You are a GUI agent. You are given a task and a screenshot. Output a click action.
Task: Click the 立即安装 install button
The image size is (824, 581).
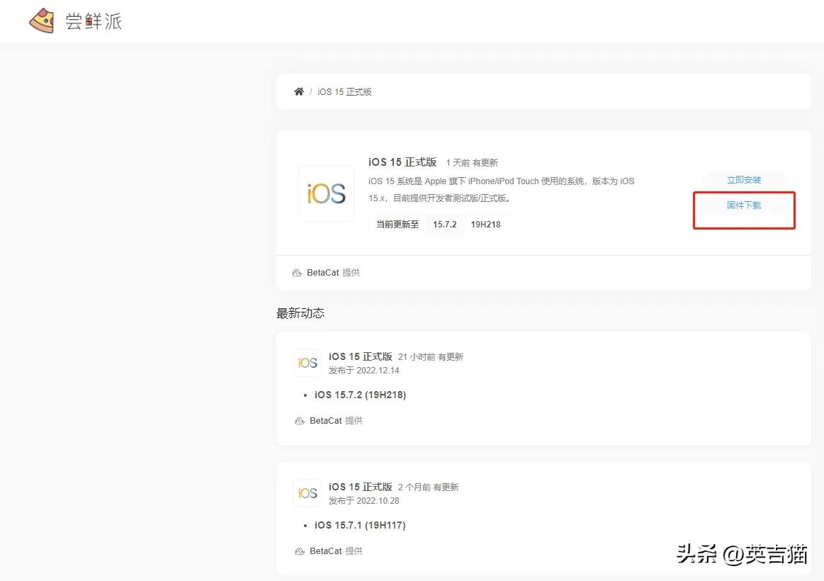coord(743,179)
